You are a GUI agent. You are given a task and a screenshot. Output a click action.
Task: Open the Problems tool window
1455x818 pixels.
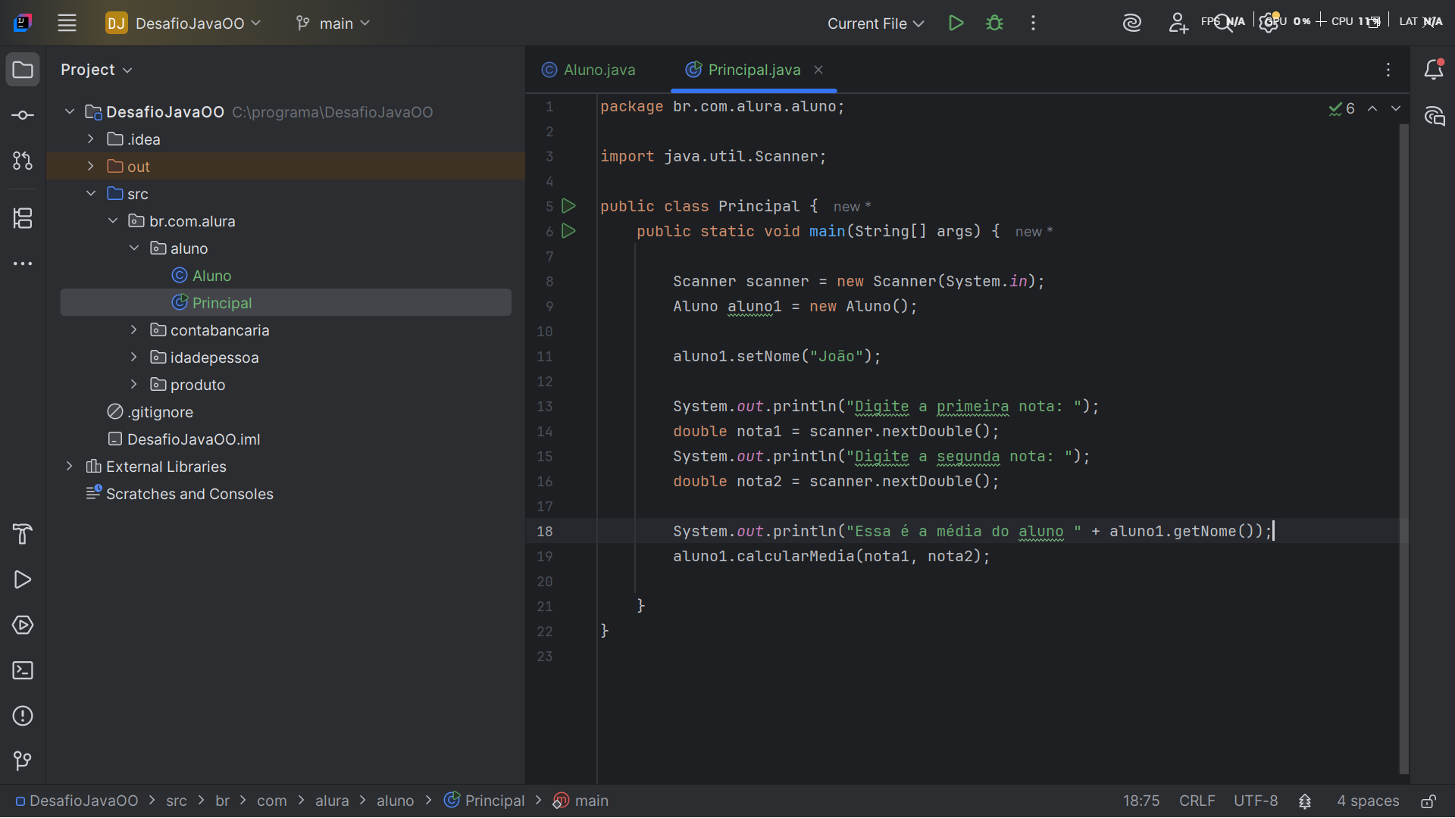(23, 716)
